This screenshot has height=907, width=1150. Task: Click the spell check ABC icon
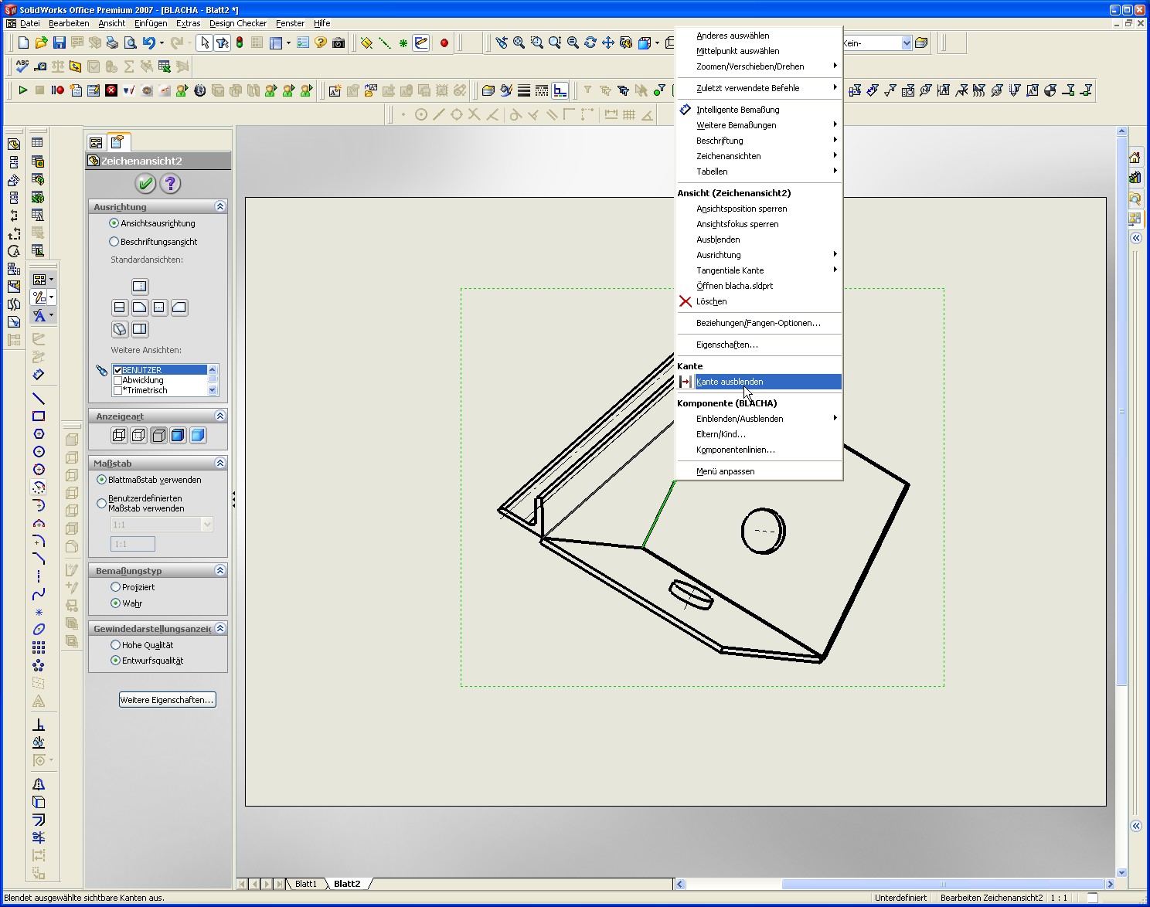click(22, 66)
